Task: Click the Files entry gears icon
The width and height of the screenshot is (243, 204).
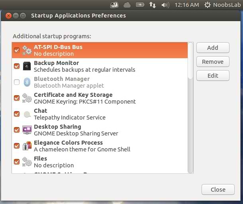Action: tap(27, 162)
